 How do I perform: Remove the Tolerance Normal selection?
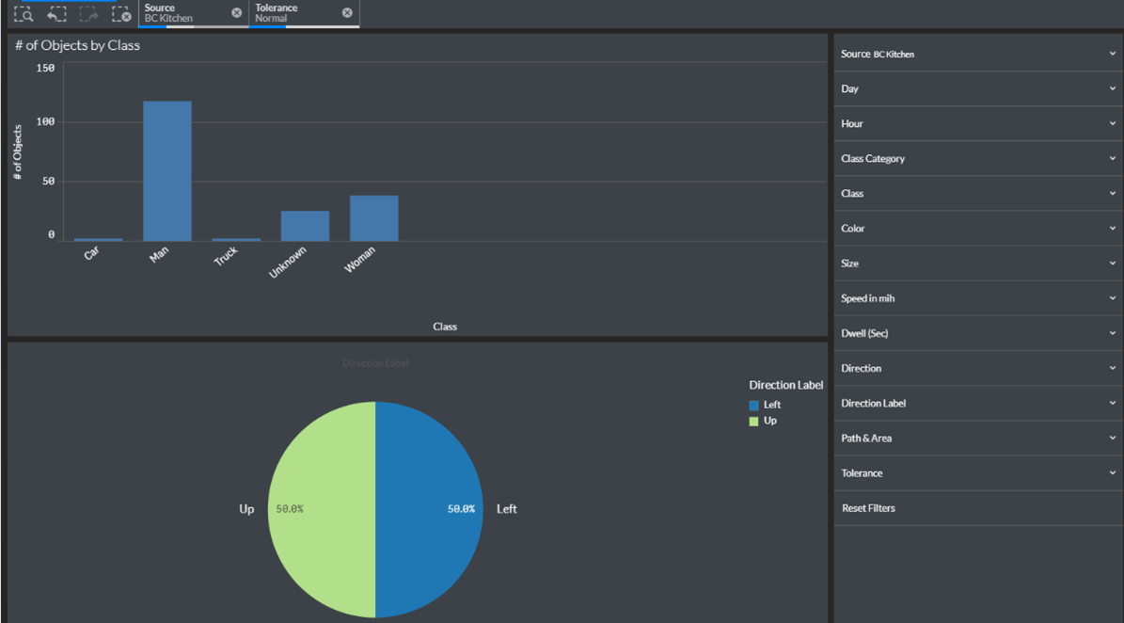[347, 13]
